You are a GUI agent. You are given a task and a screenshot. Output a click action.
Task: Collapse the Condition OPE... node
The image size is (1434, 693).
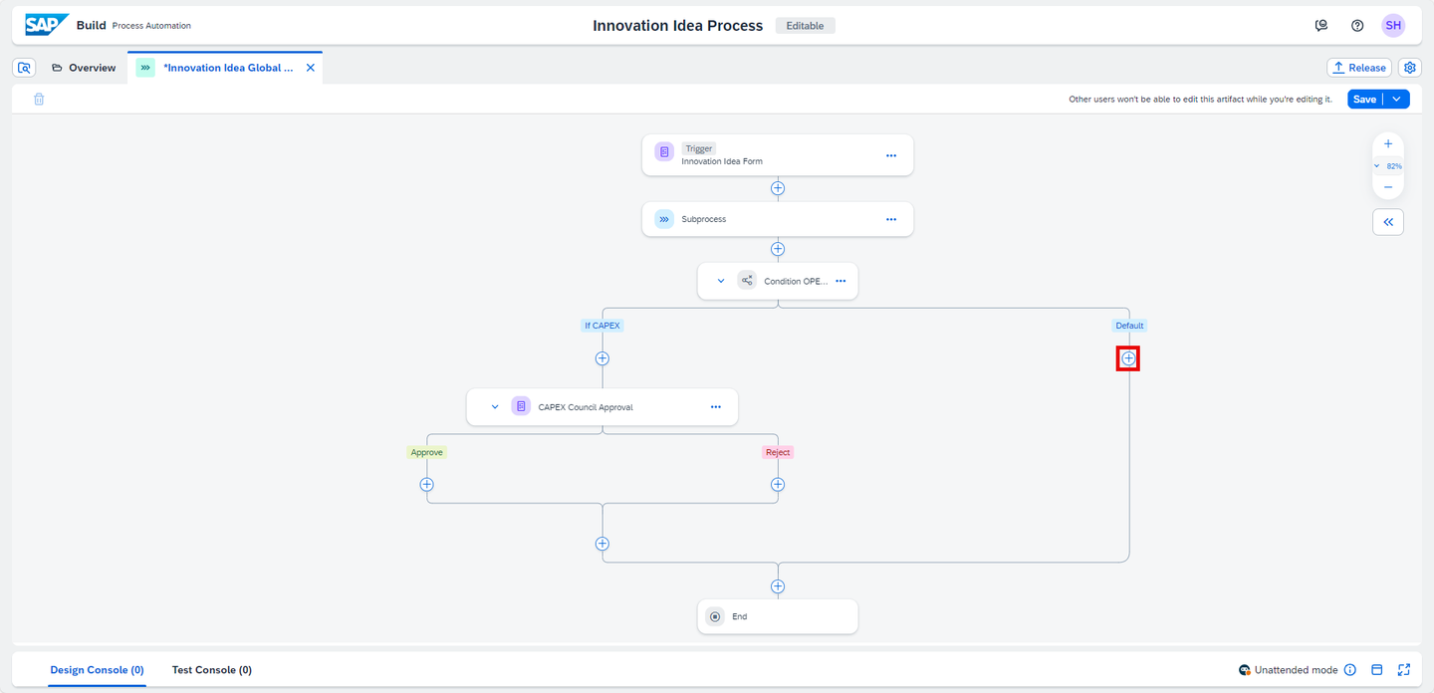pos(721,281)
